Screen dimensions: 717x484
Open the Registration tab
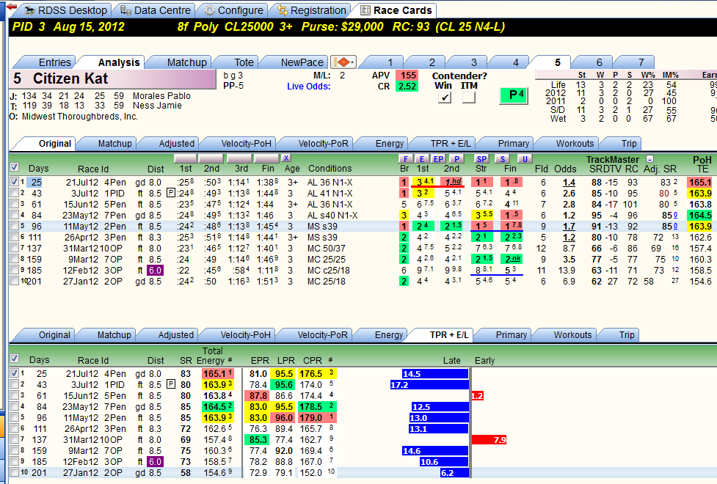coord(311,10)
